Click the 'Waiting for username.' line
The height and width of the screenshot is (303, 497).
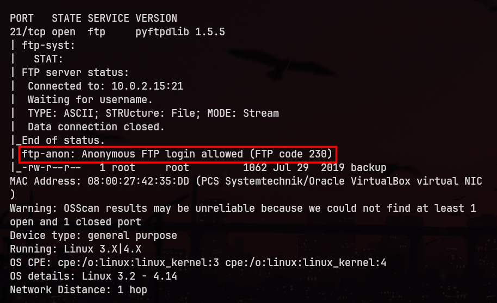[x=90, y=100]
